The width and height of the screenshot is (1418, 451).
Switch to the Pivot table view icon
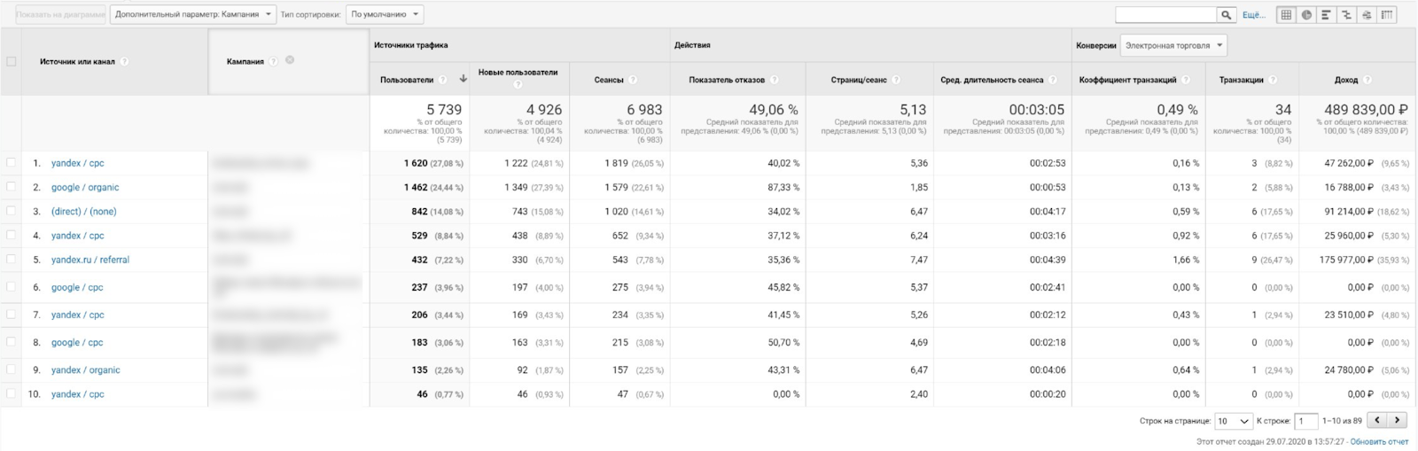coord(1387,15)
